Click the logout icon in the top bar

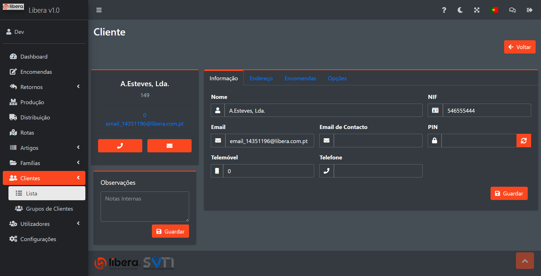pos(529,10)
